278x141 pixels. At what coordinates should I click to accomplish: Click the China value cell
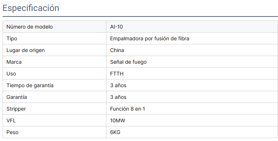coord(192,50)
